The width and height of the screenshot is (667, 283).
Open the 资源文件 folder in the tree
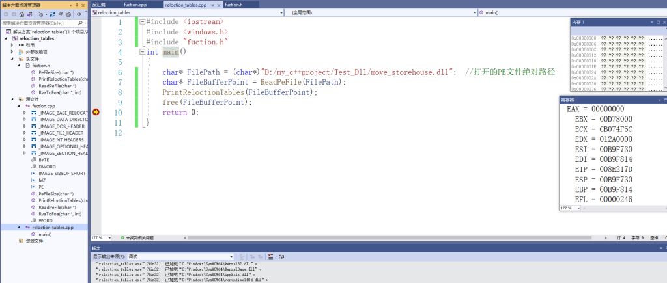coord(34,241)
